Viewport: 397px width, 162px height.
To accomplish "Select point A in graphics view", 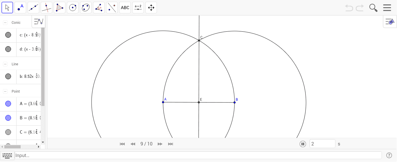I will click(x=163, y=102).
